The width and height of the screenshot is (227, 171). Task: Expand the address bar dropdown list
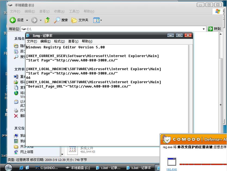click(204, 29)
